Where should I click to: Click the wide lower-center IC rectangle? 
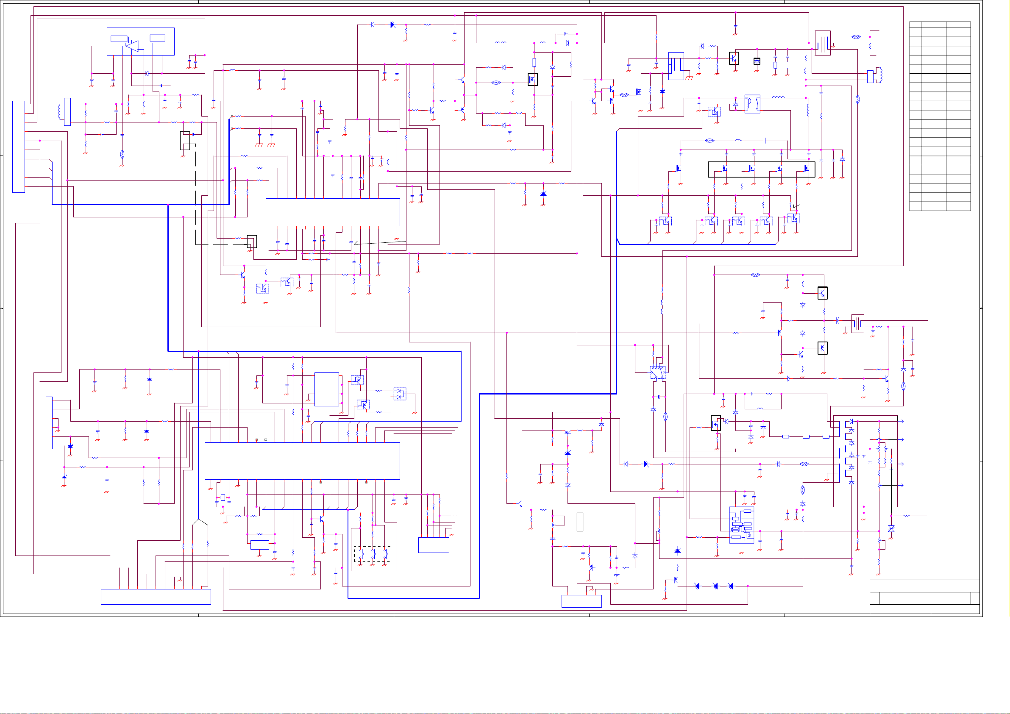pyautogui.click(x=302, y=461)
